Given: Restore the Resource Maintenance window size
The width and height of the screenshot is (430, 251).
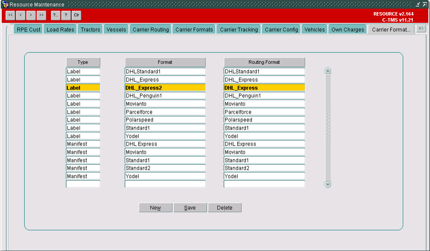Looking at the screenshot, I should (424, 4).
